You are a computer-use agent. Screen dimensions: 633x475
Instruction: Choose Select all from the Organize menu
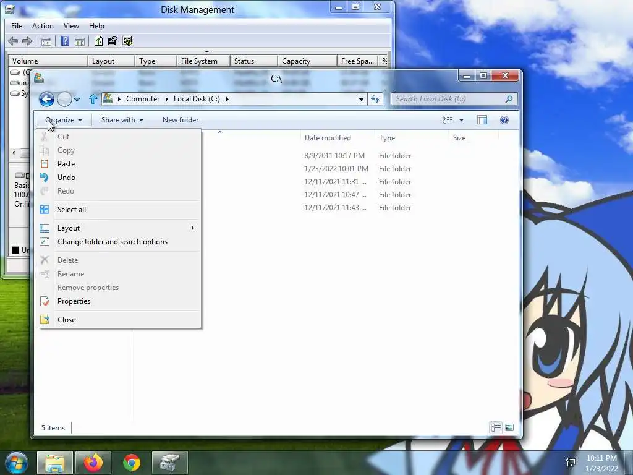119,209
